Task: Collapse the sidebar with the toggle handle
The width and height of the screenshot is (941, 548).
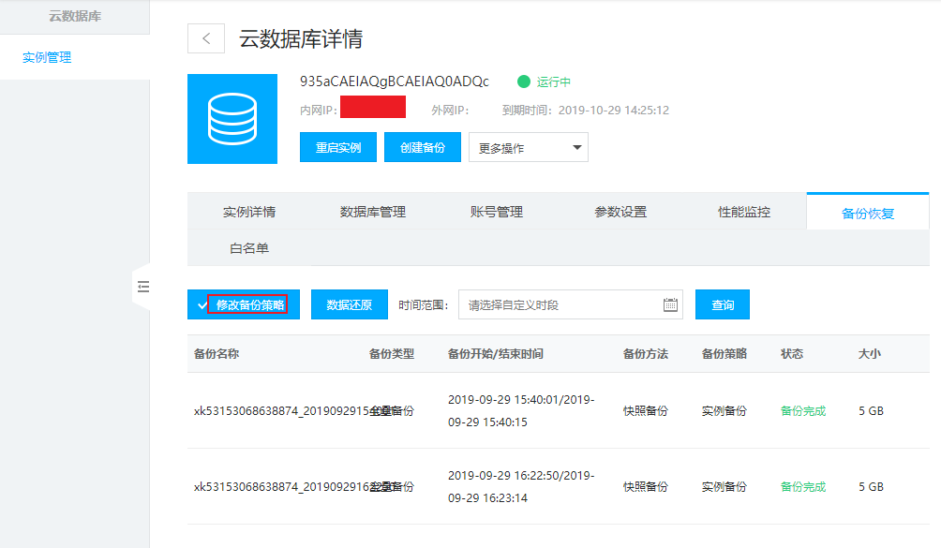Action: pyautogui.click(x=142, y=287)
